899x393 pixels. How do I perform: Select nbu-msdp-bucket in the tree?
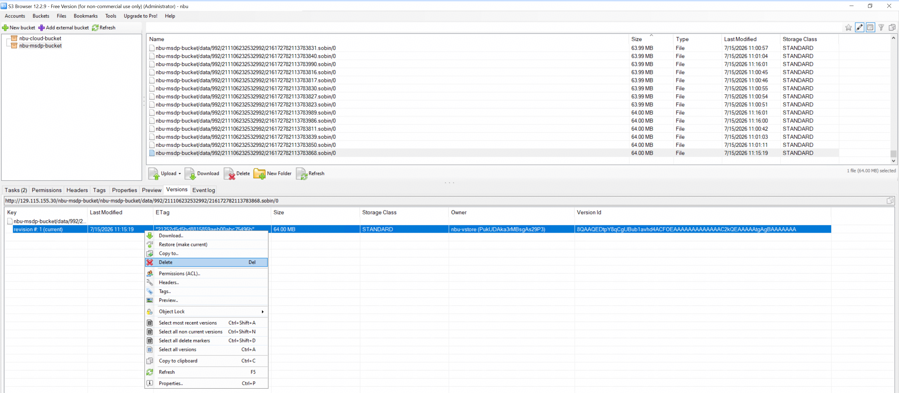click(x=40, y=46)
